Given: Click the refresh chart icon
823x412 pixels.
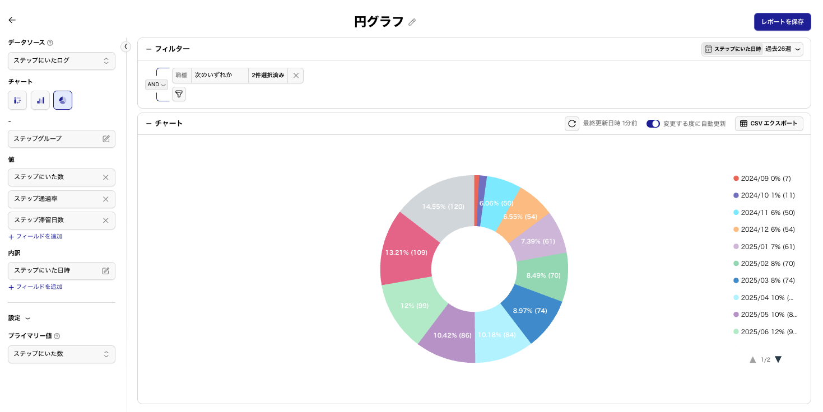Looking at the screenshot, I should pos(571,124).
